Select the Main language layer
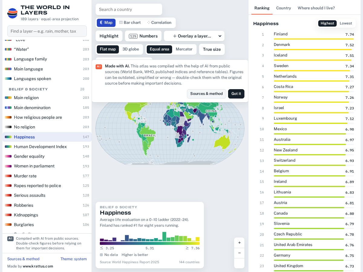Image resolution: width=363 pixels, height=272 pixels. (x=47, y=69)
